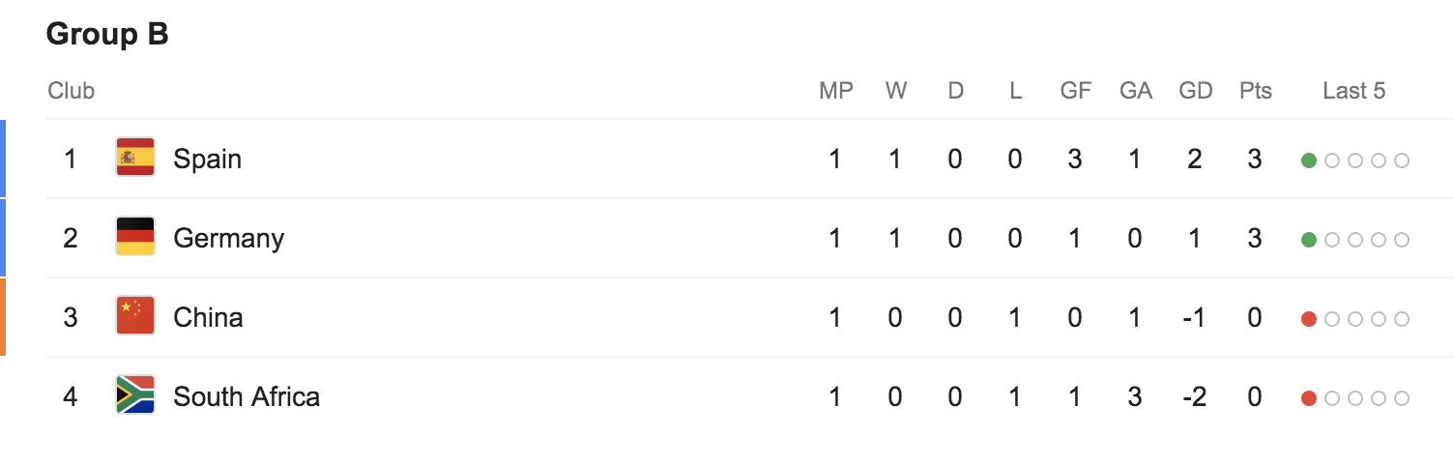Open the South Africa team link
Image resolution: width=1454 pixels, height=466 pixels.
pos(247,396)
